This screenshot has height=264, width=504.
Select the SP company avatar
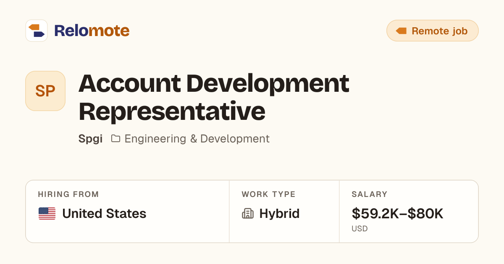(x=45, y=91)
